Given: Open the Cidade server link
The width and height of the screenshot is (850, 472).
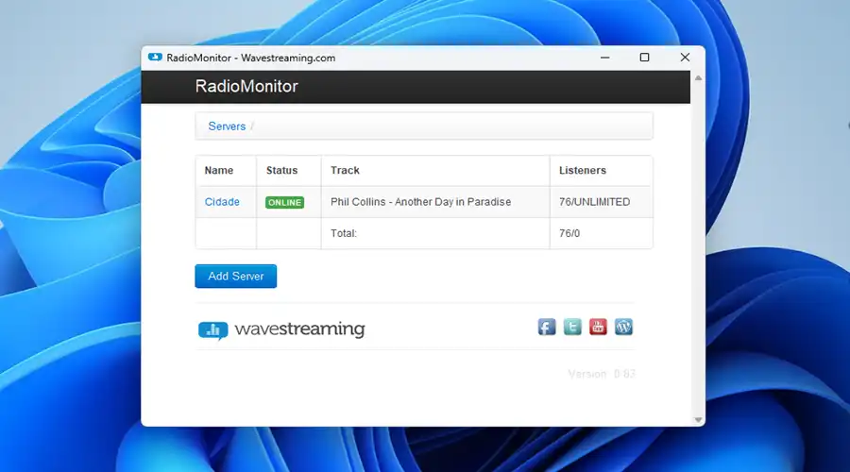Looking at the screenshot, I should (222, 202).
